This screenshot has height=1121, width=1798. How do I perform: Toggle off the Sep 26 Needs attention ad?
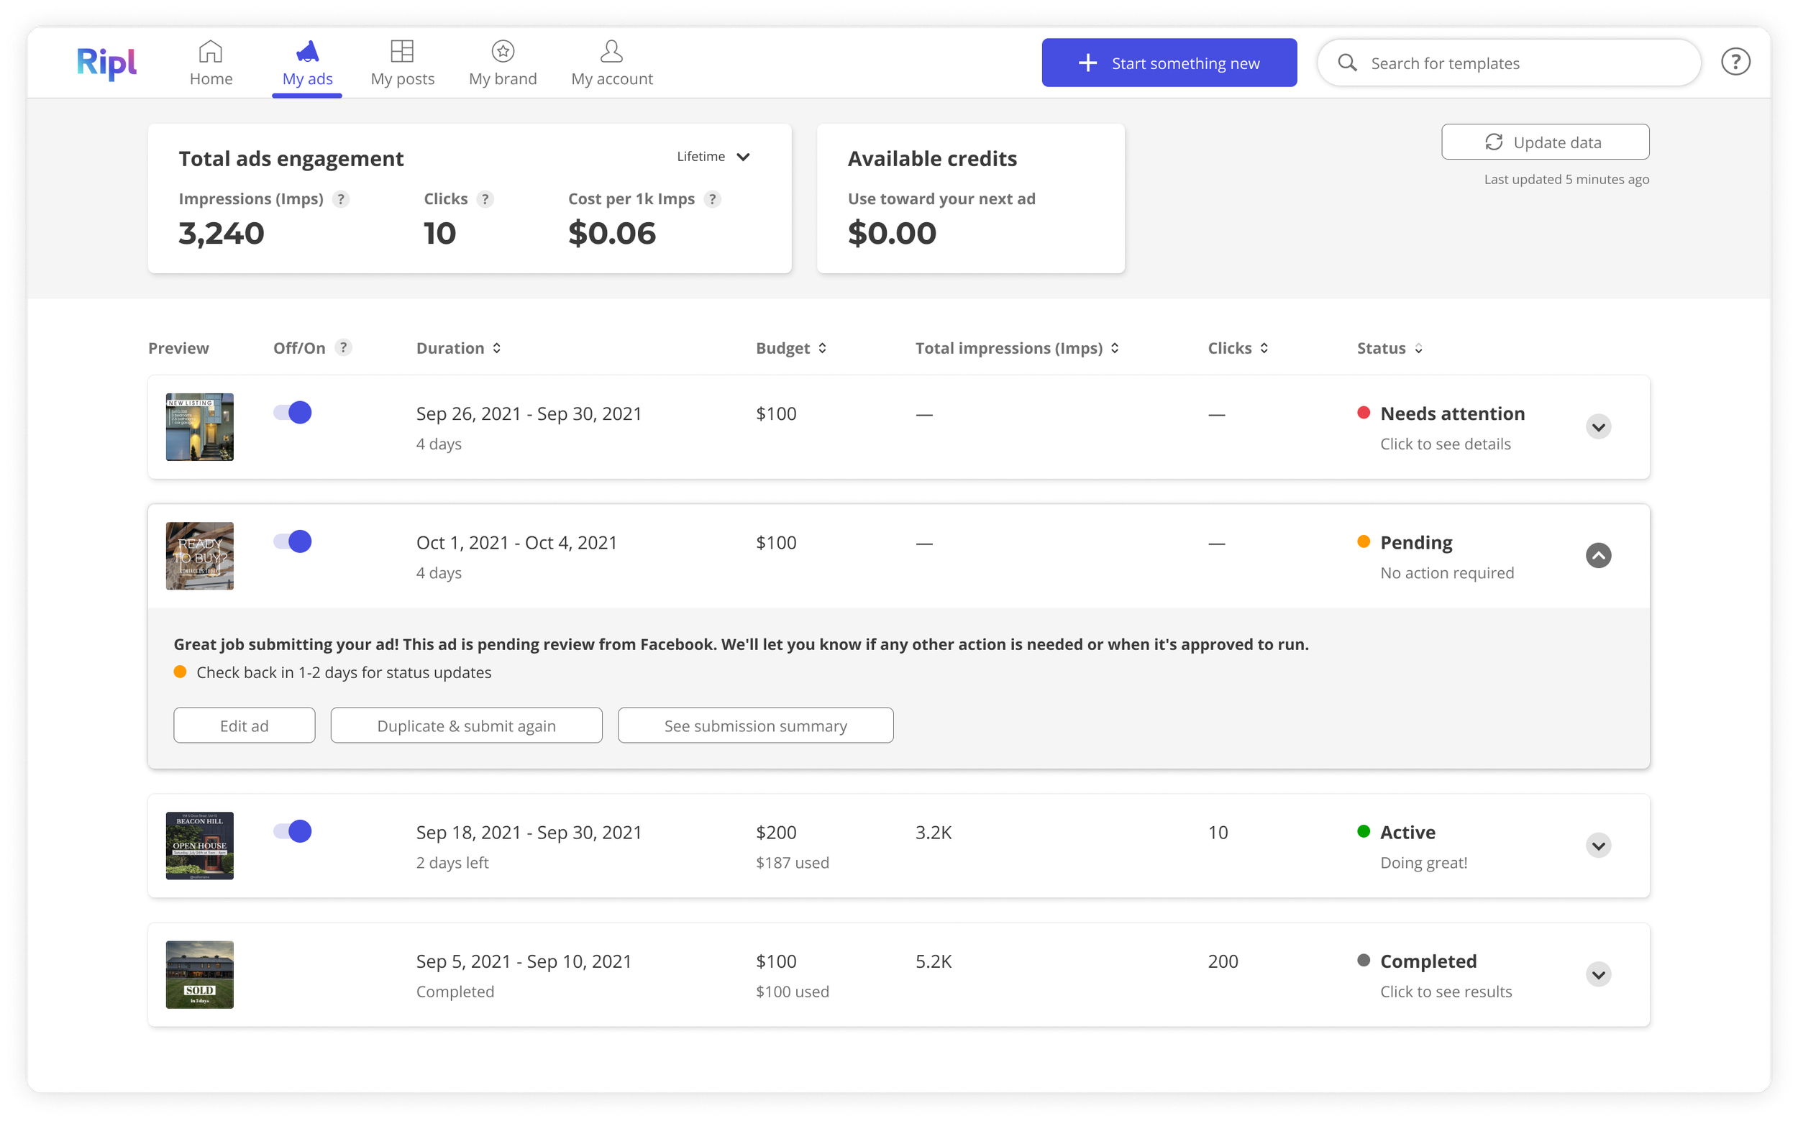(292, 413)
